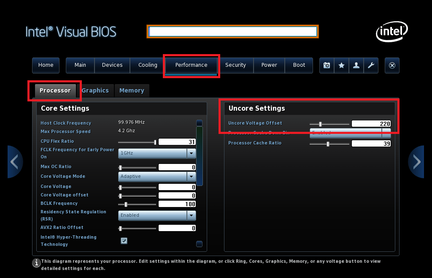Go to the Power menu
Image resolution: width=432 pixels, height=278 pixels.
click(269, 65)
